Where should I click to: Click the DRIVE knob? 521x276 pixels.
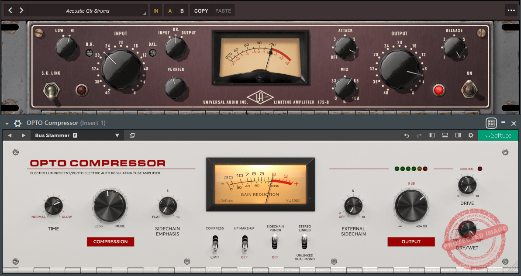[x=467, y=185]
